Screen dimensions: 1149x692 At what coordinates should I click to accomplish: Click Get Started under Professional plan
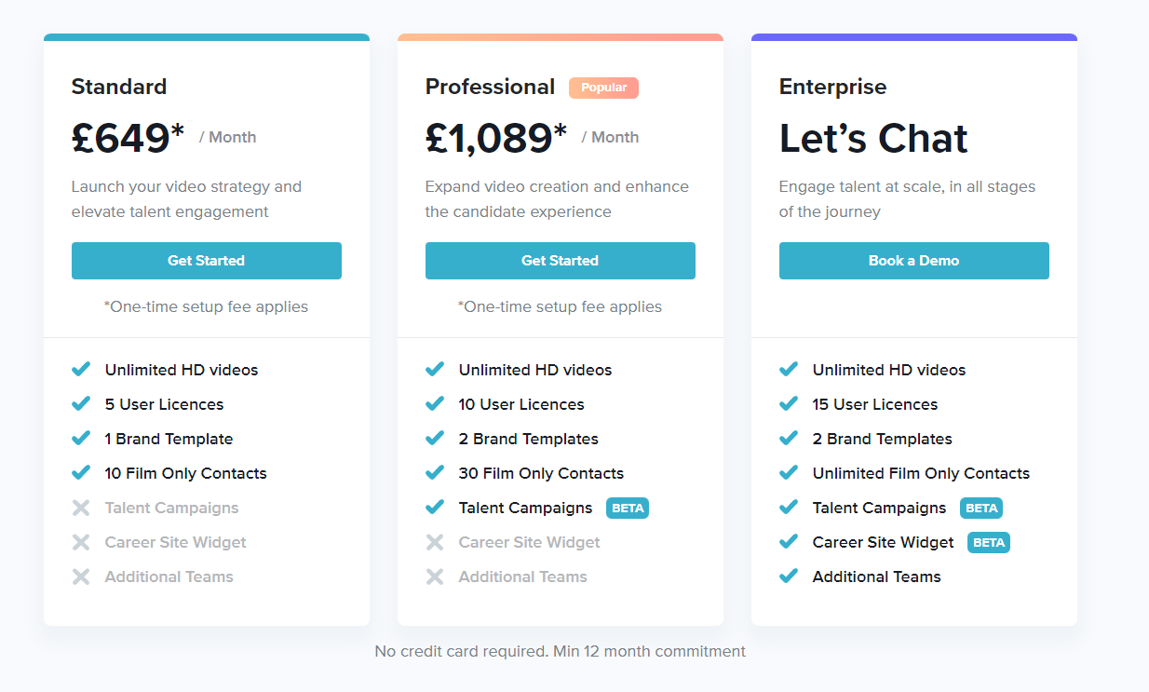point(560,261)
